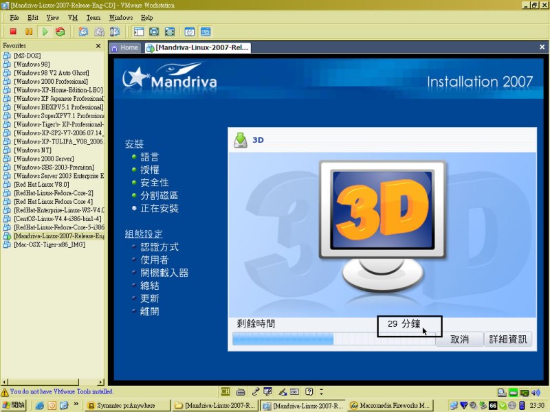Select [Windows 98 V2 Auto Ghost] favorite
This screenshot has width=550, height=412.
[x=51, y=73]
